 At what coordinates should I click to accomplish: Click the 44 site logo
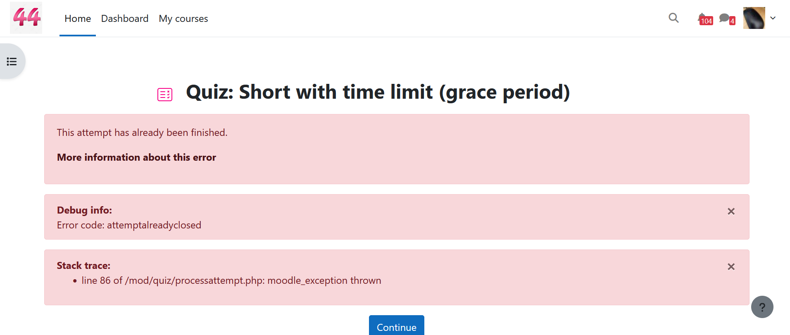point(26,18)
